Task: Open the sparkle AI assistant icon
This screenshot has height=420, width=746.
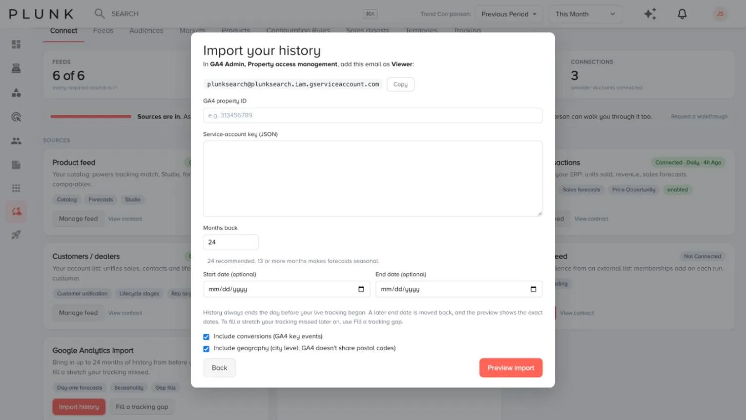Action: [650, 14]
